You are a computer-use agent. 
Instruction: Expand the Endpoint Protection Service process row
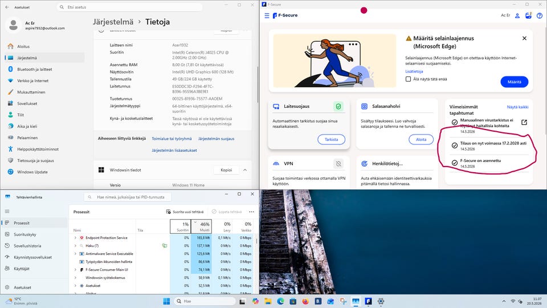(75, 238)
